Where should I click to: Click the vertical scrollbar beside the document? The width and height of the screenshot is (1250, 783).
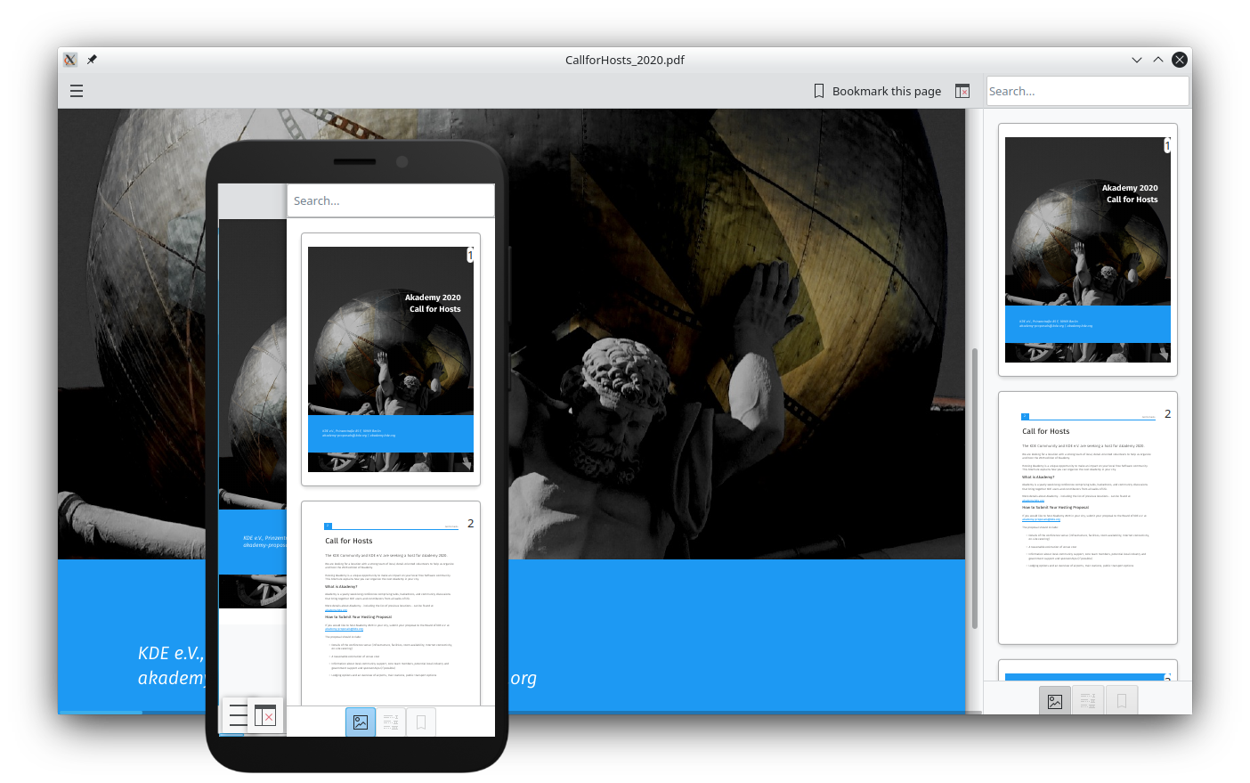[x=975, y=488]
